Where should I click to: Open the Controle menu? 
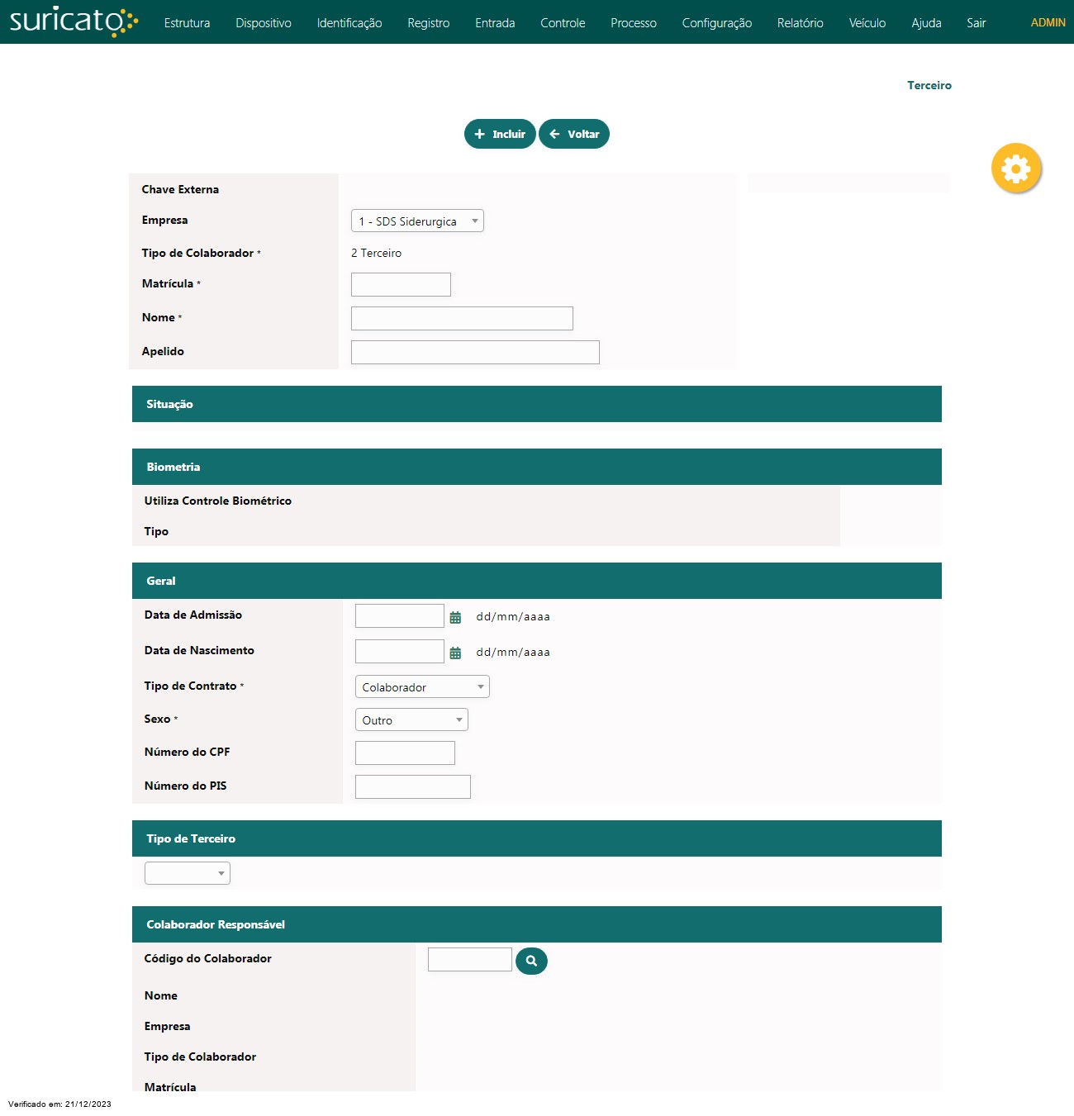pos(563,23)
